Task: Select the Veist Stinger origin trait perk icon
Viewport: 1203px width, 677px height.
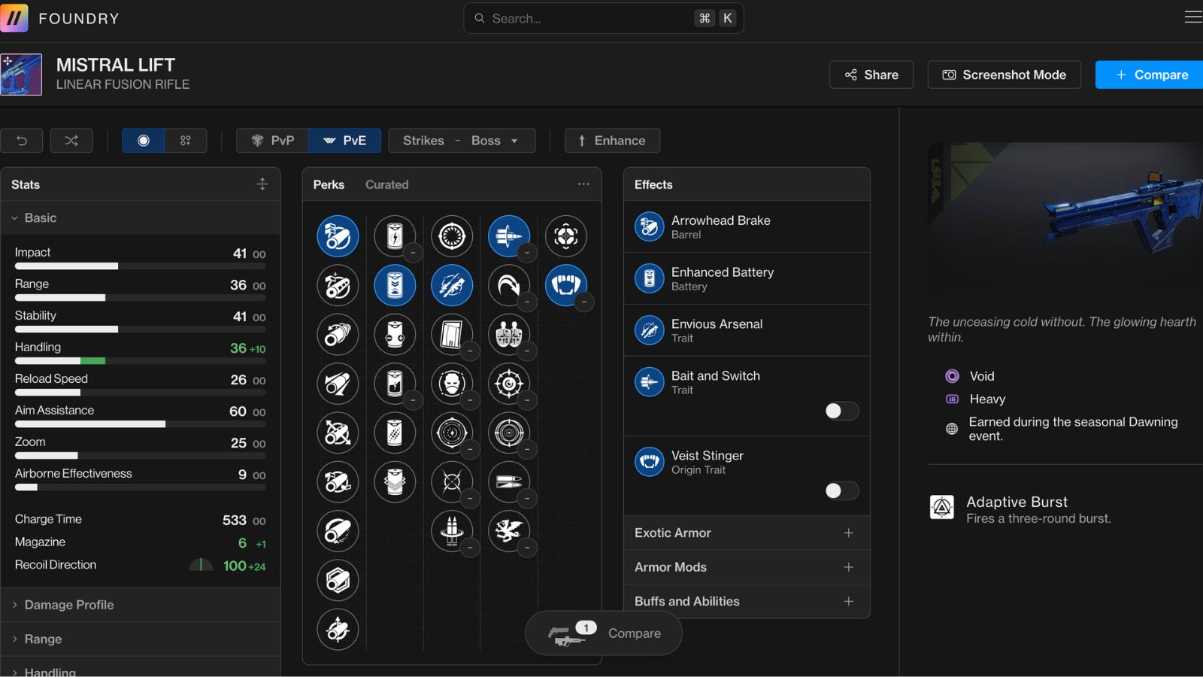Action: click(565, 285)
